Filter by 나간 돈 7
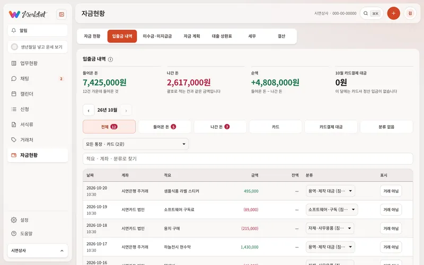The height and width of the screenshot is (265, 424). 220,127
